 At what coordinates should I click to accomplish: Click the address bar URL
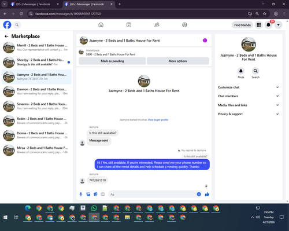(x=68, y=14)
